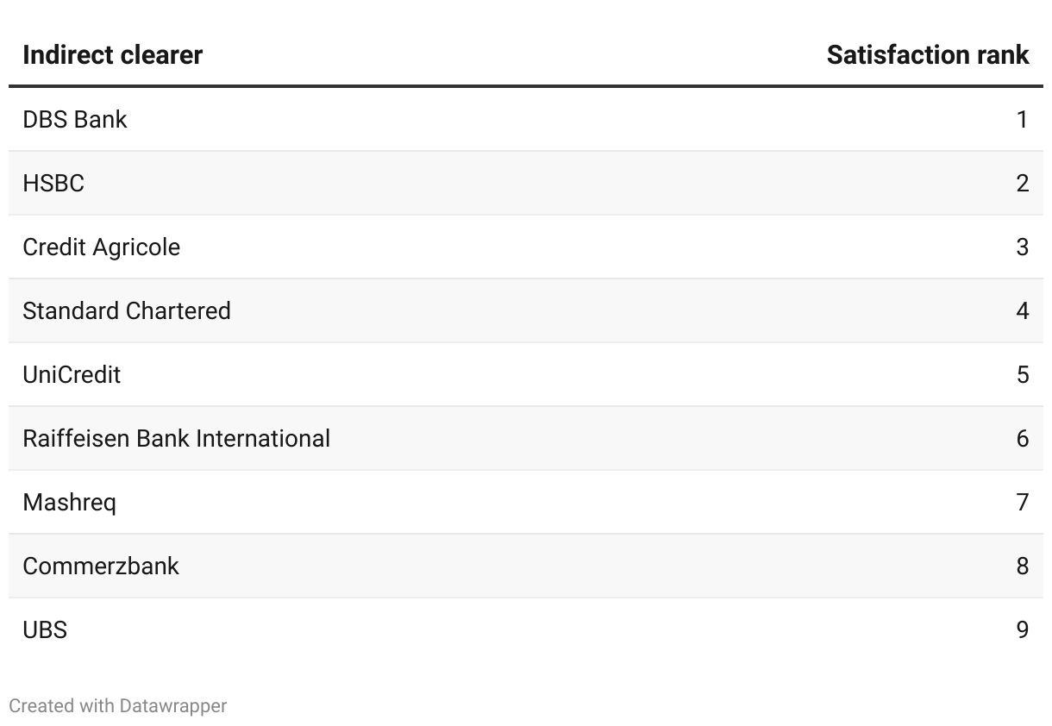Click the HSBC cell
Screen dimensions: 1052x726
[x=53, y=183]
